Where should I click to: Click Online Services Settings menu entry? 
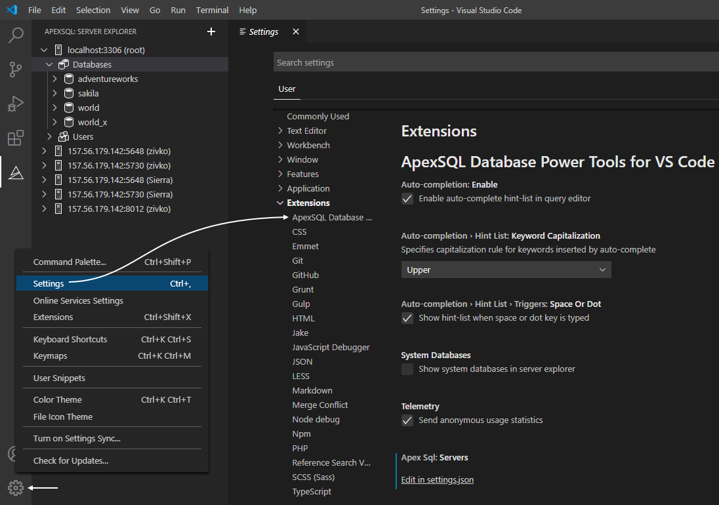[112, 300]
